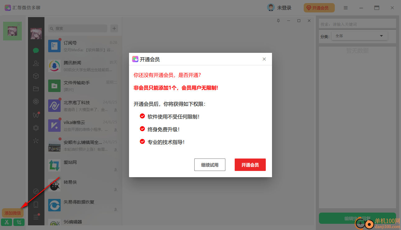This screenshot has height=230, width=401.
Task: Open the 订阅号 chat
Action: (83, 46)
